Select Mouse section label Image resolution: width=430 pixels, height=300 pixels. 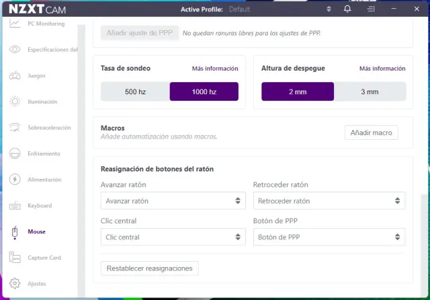[x=36, y=231]
